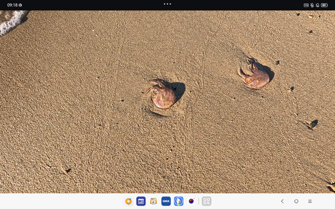Open recent apps with the three-line button
Image resolution: width=335 pixels, height=209 pixels.
(310, 201)
